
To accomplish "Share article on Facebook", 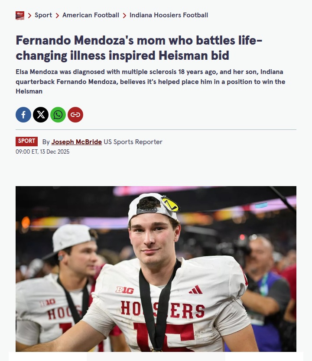I will (23, 115).
